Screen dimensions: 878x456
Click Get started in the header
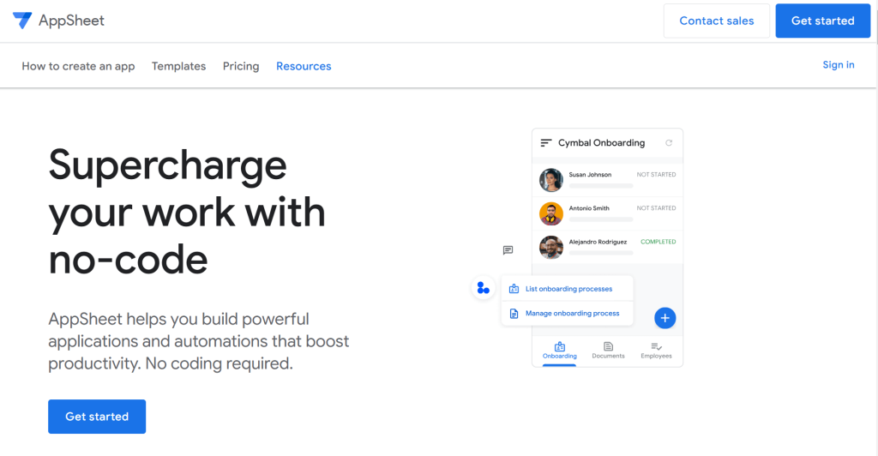822,21
